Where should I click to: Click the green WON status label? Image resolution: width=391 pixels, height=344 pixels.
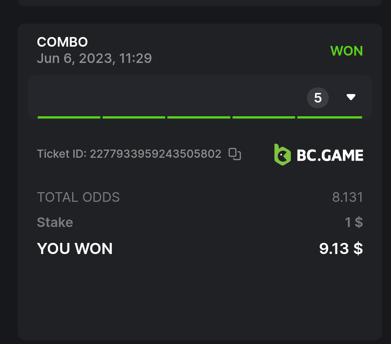coord(346,51)
